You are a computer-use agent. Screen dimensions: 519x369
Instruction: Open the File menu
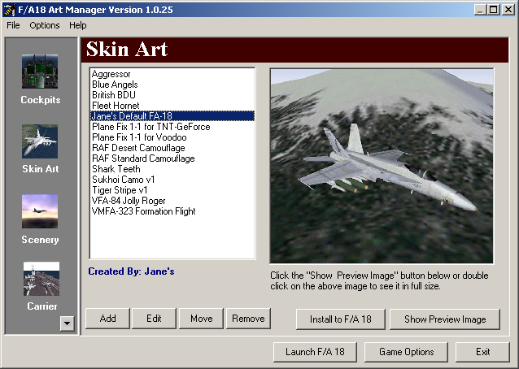click(x=13, y=25)
